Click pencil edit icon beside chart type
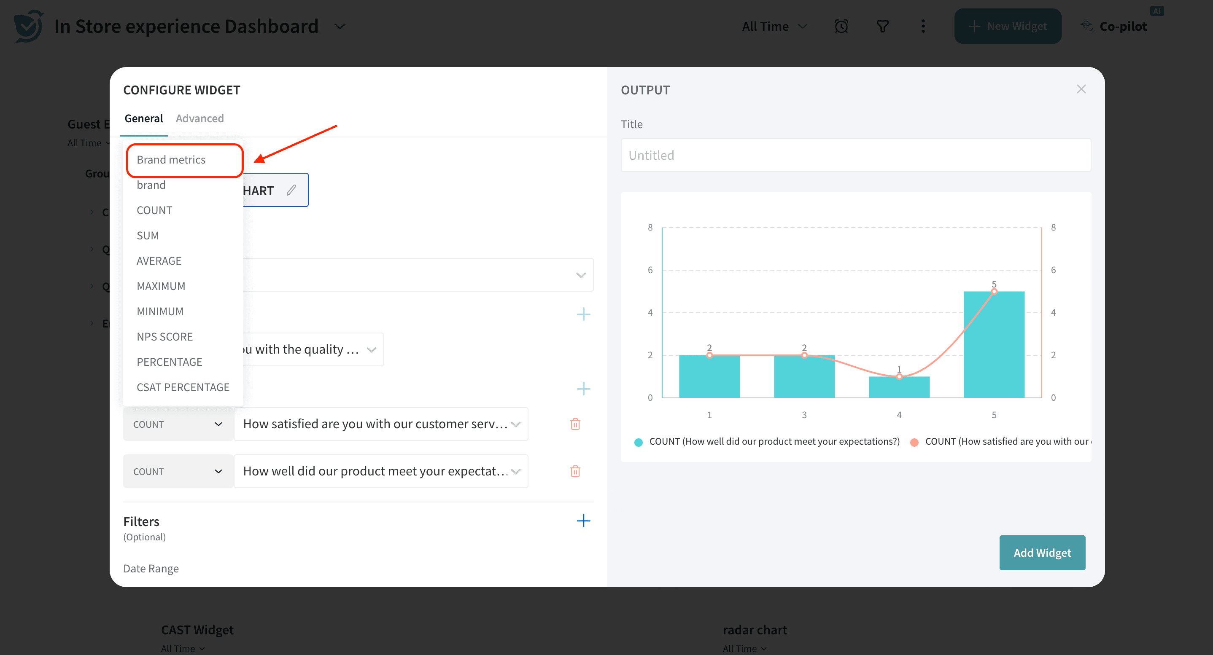The image size is (1213, 655). pyautogui.click(x=291, y=190)
